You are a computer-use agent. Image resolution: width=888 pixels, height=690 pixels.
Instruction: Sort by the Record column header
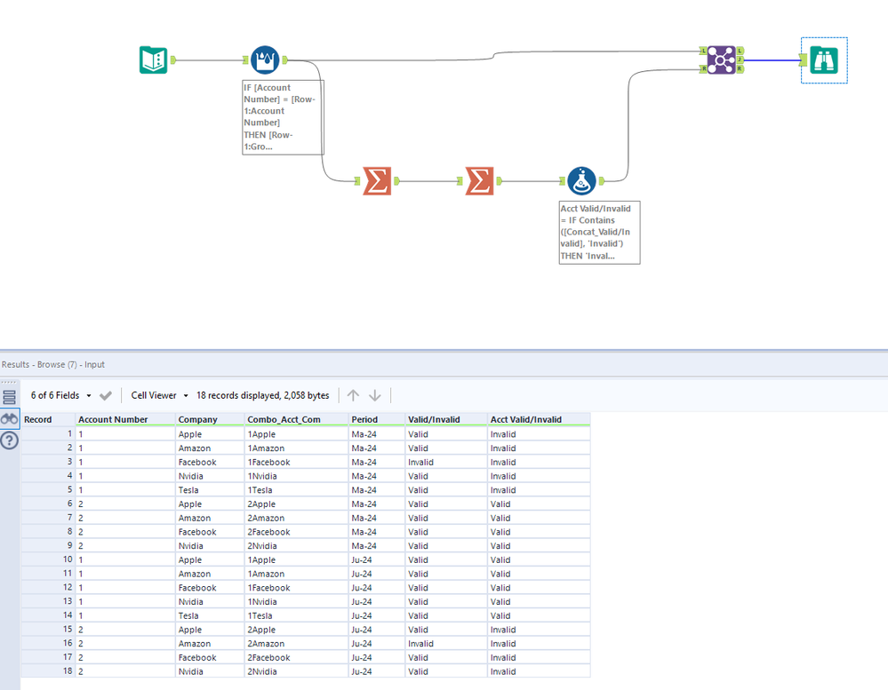[48, 420]
